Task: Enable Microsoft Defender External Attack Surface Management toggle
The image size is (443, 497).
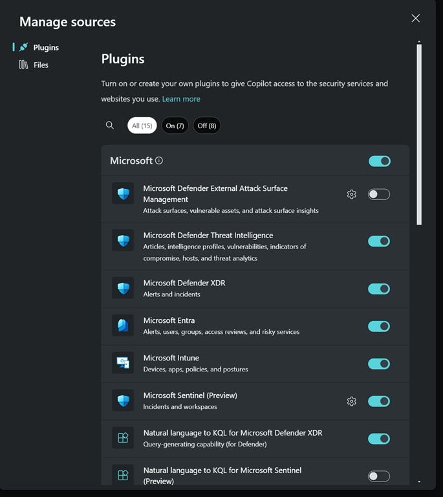Action: tap(379, 194)
